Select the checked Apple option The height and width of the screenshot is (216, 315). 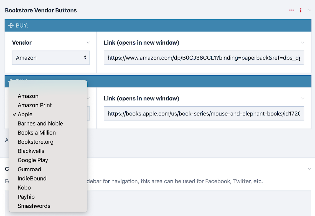[25, 114]
